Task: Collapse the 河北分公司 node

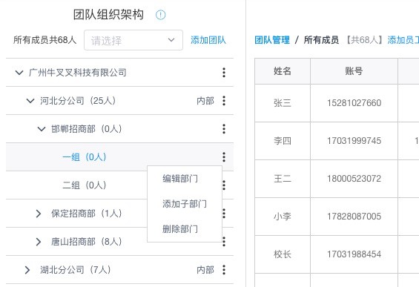Action: click(30, 101)
